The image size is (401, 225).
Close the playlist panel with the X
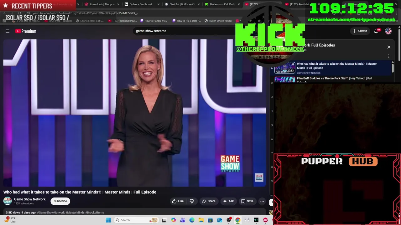pyautogui.click(x=389, y=47)
